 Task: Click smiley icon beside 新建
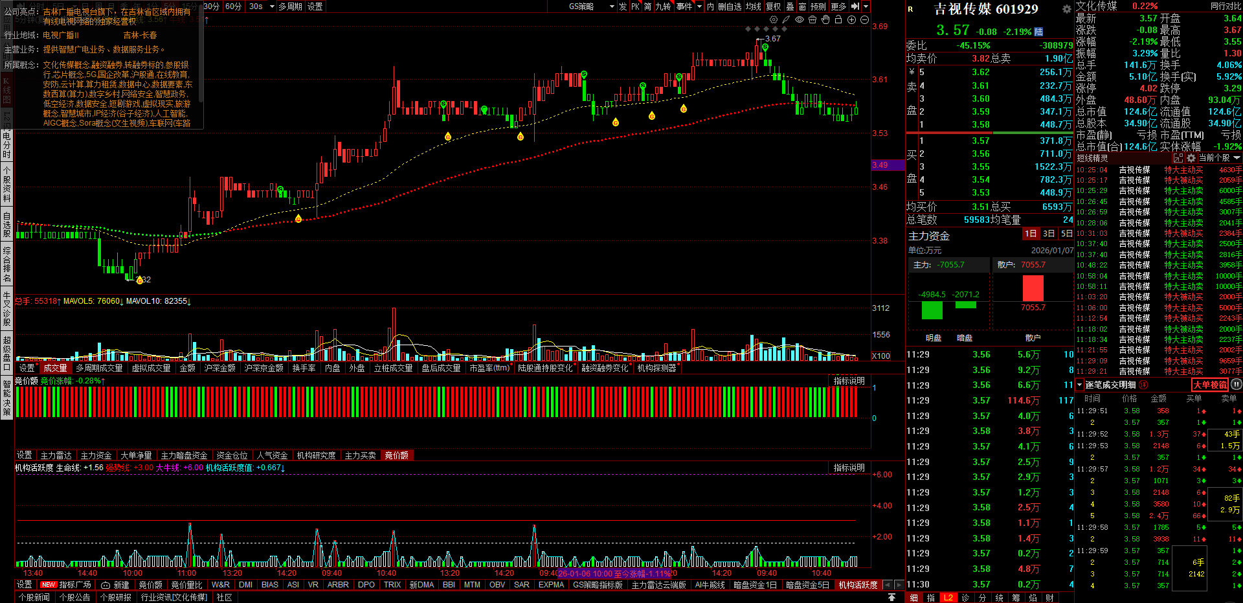[x=106, y=585]
